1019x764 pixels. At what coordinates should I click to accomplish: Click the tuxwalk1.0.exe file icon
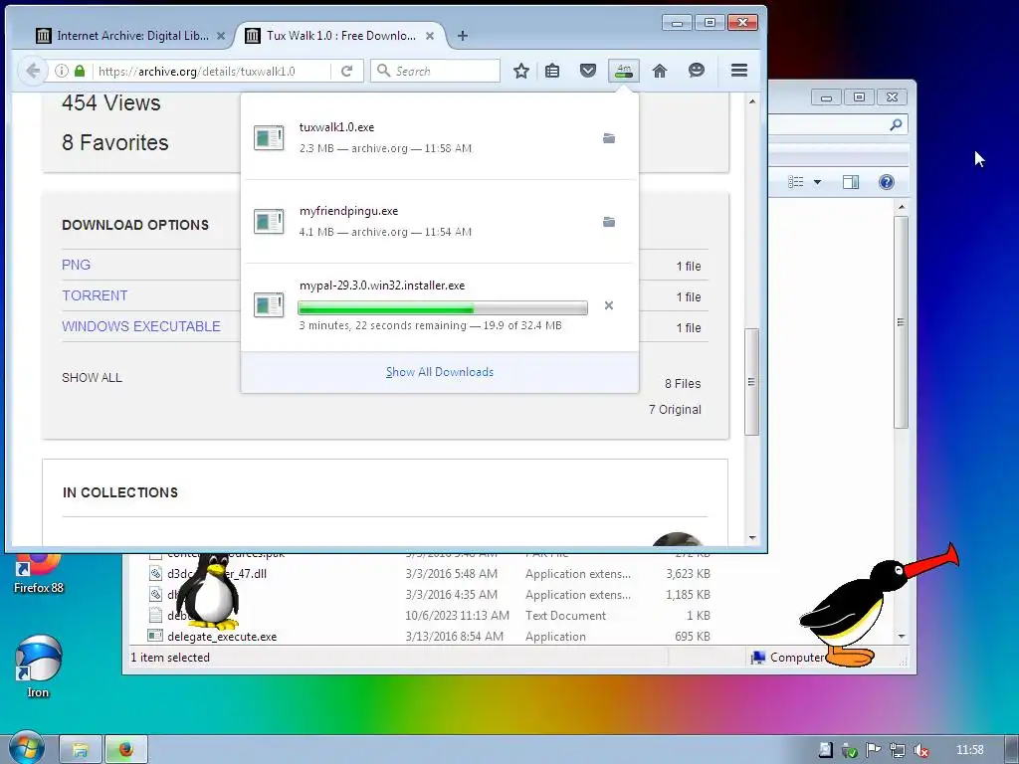tap(269, 137)
